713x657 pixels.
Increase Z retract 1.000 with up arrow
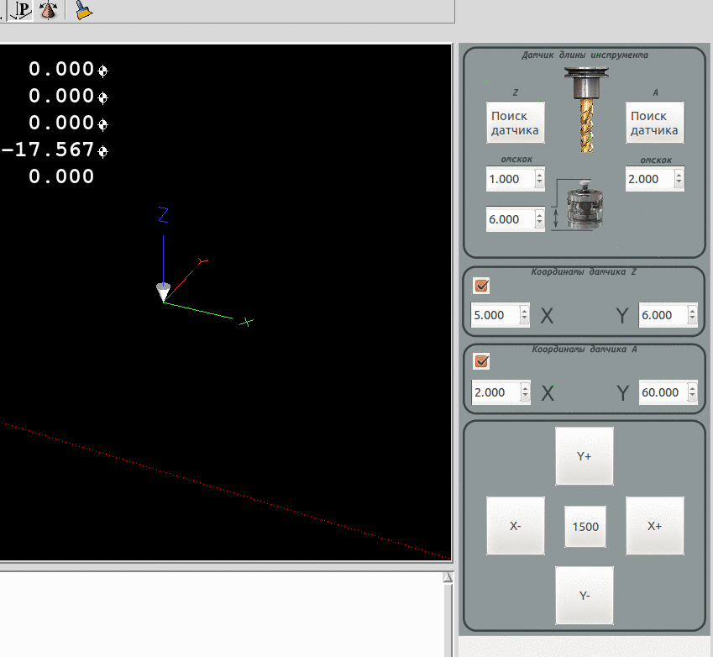[x=539, y=174]
